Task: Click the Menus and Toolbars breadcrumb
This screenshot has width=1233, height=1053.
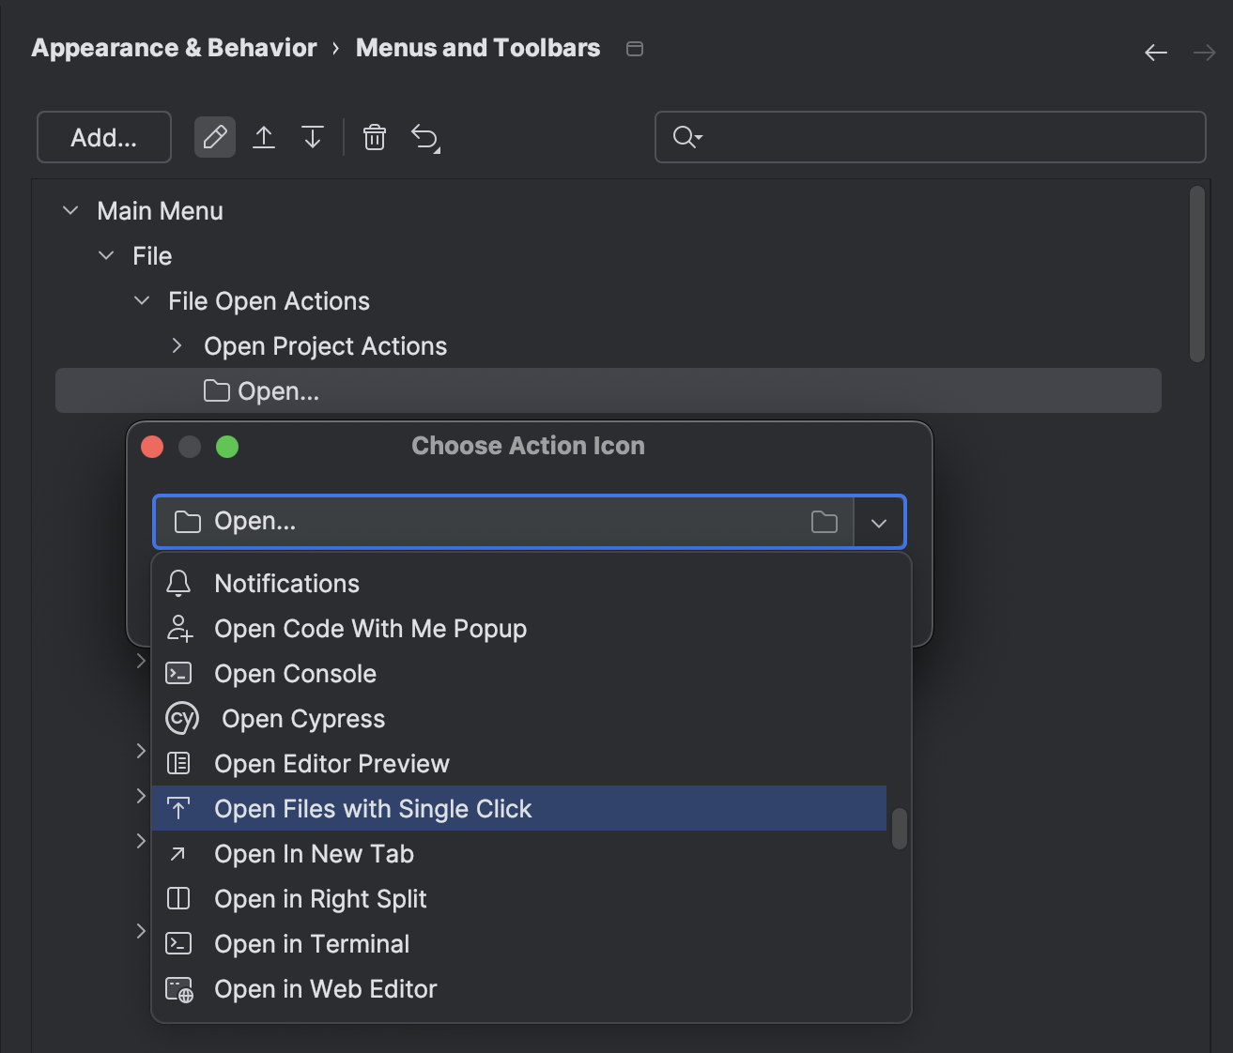Action: (x=477, y=48)
